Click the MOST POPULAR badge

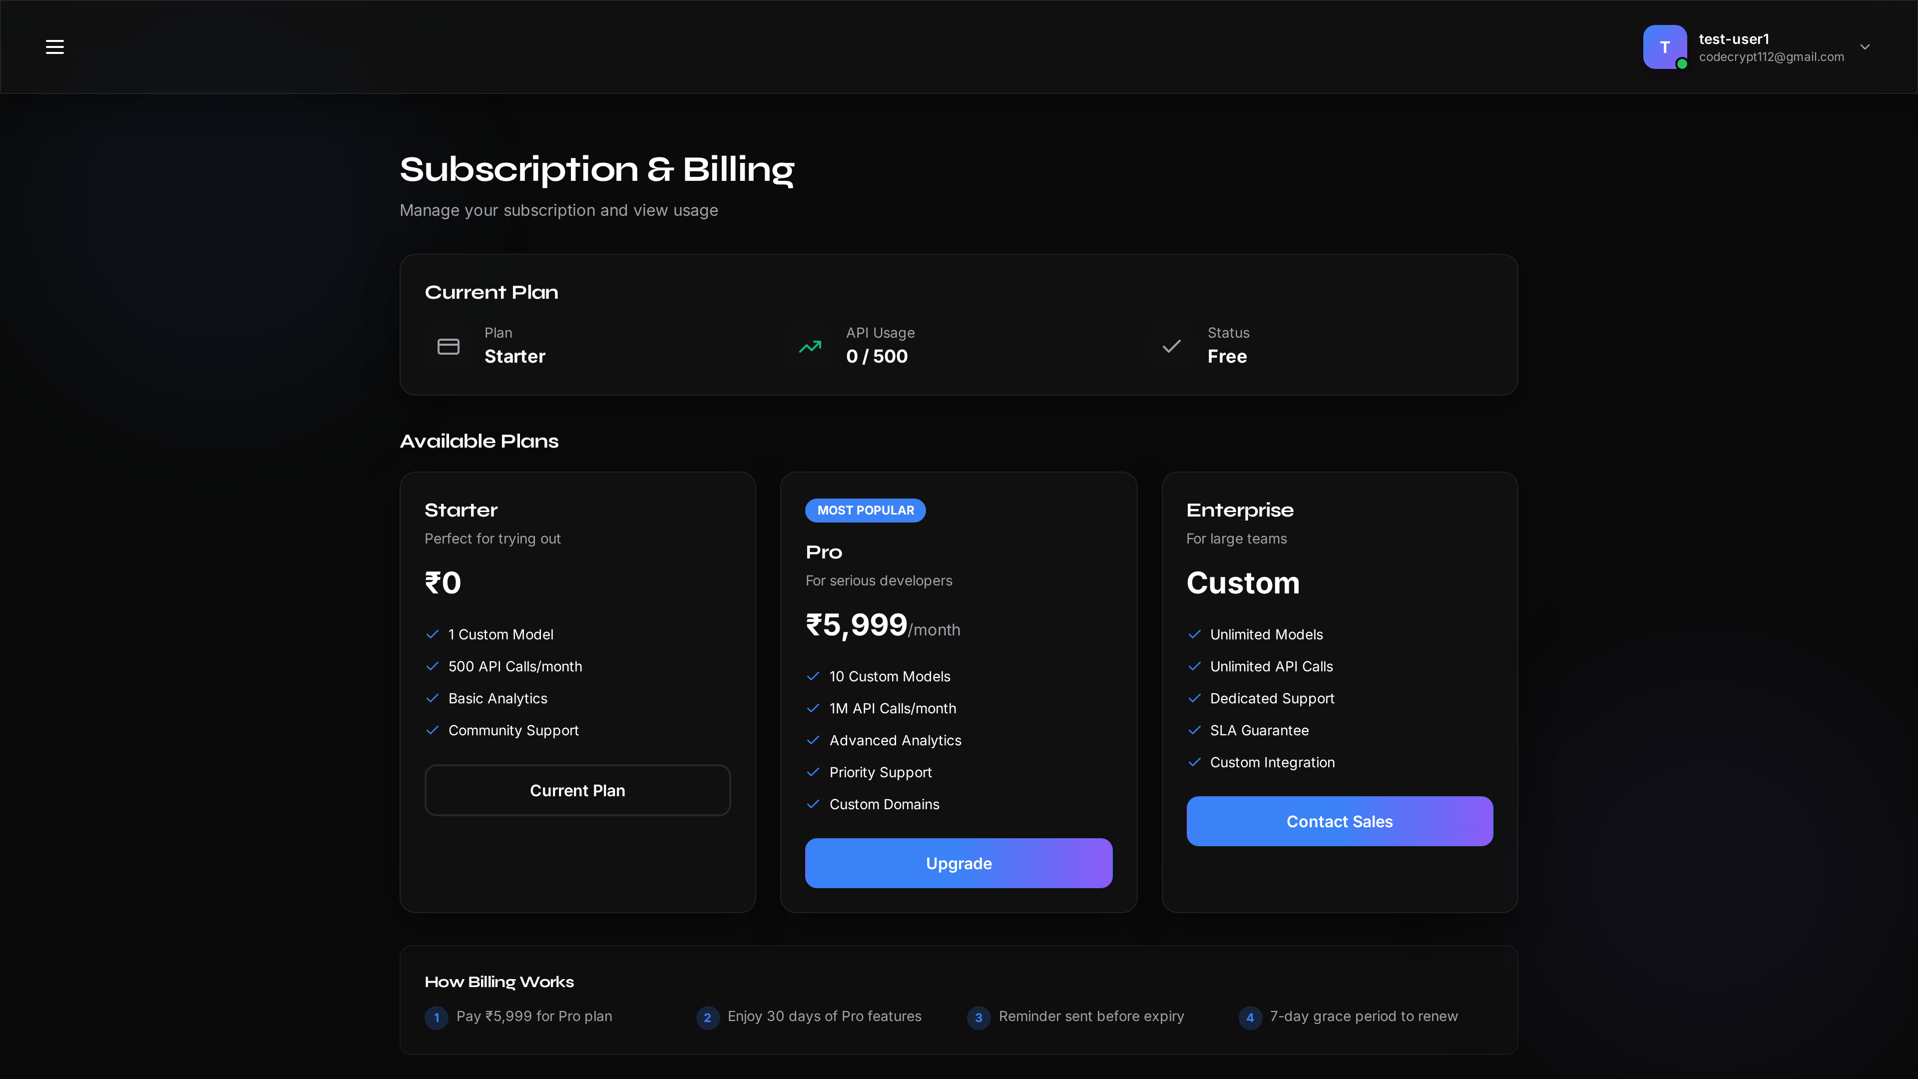(x=865, y=510)
